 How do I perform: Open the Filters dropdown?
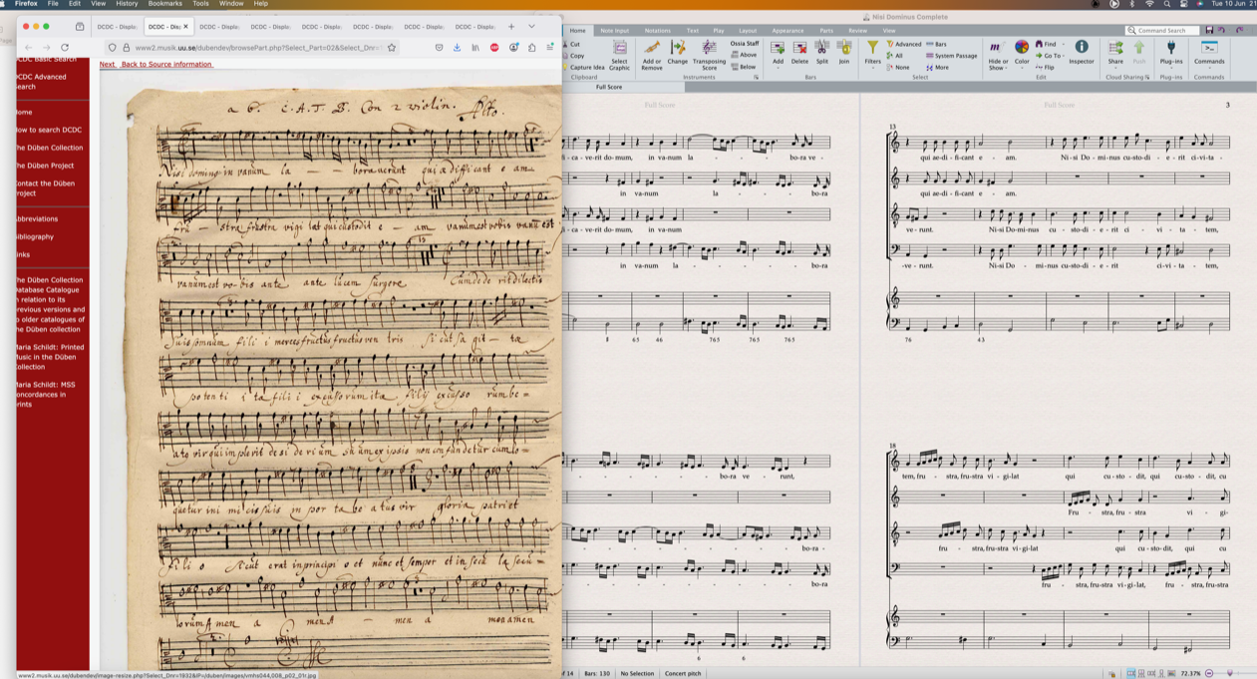[872, 53]
